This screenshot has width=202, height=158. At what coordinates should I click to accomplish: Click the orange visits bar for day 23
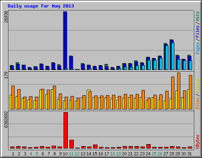[x=143, y=100]
